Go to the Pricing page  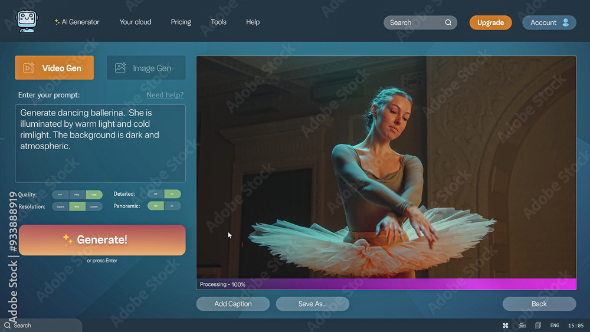click(x=181, y=22)
